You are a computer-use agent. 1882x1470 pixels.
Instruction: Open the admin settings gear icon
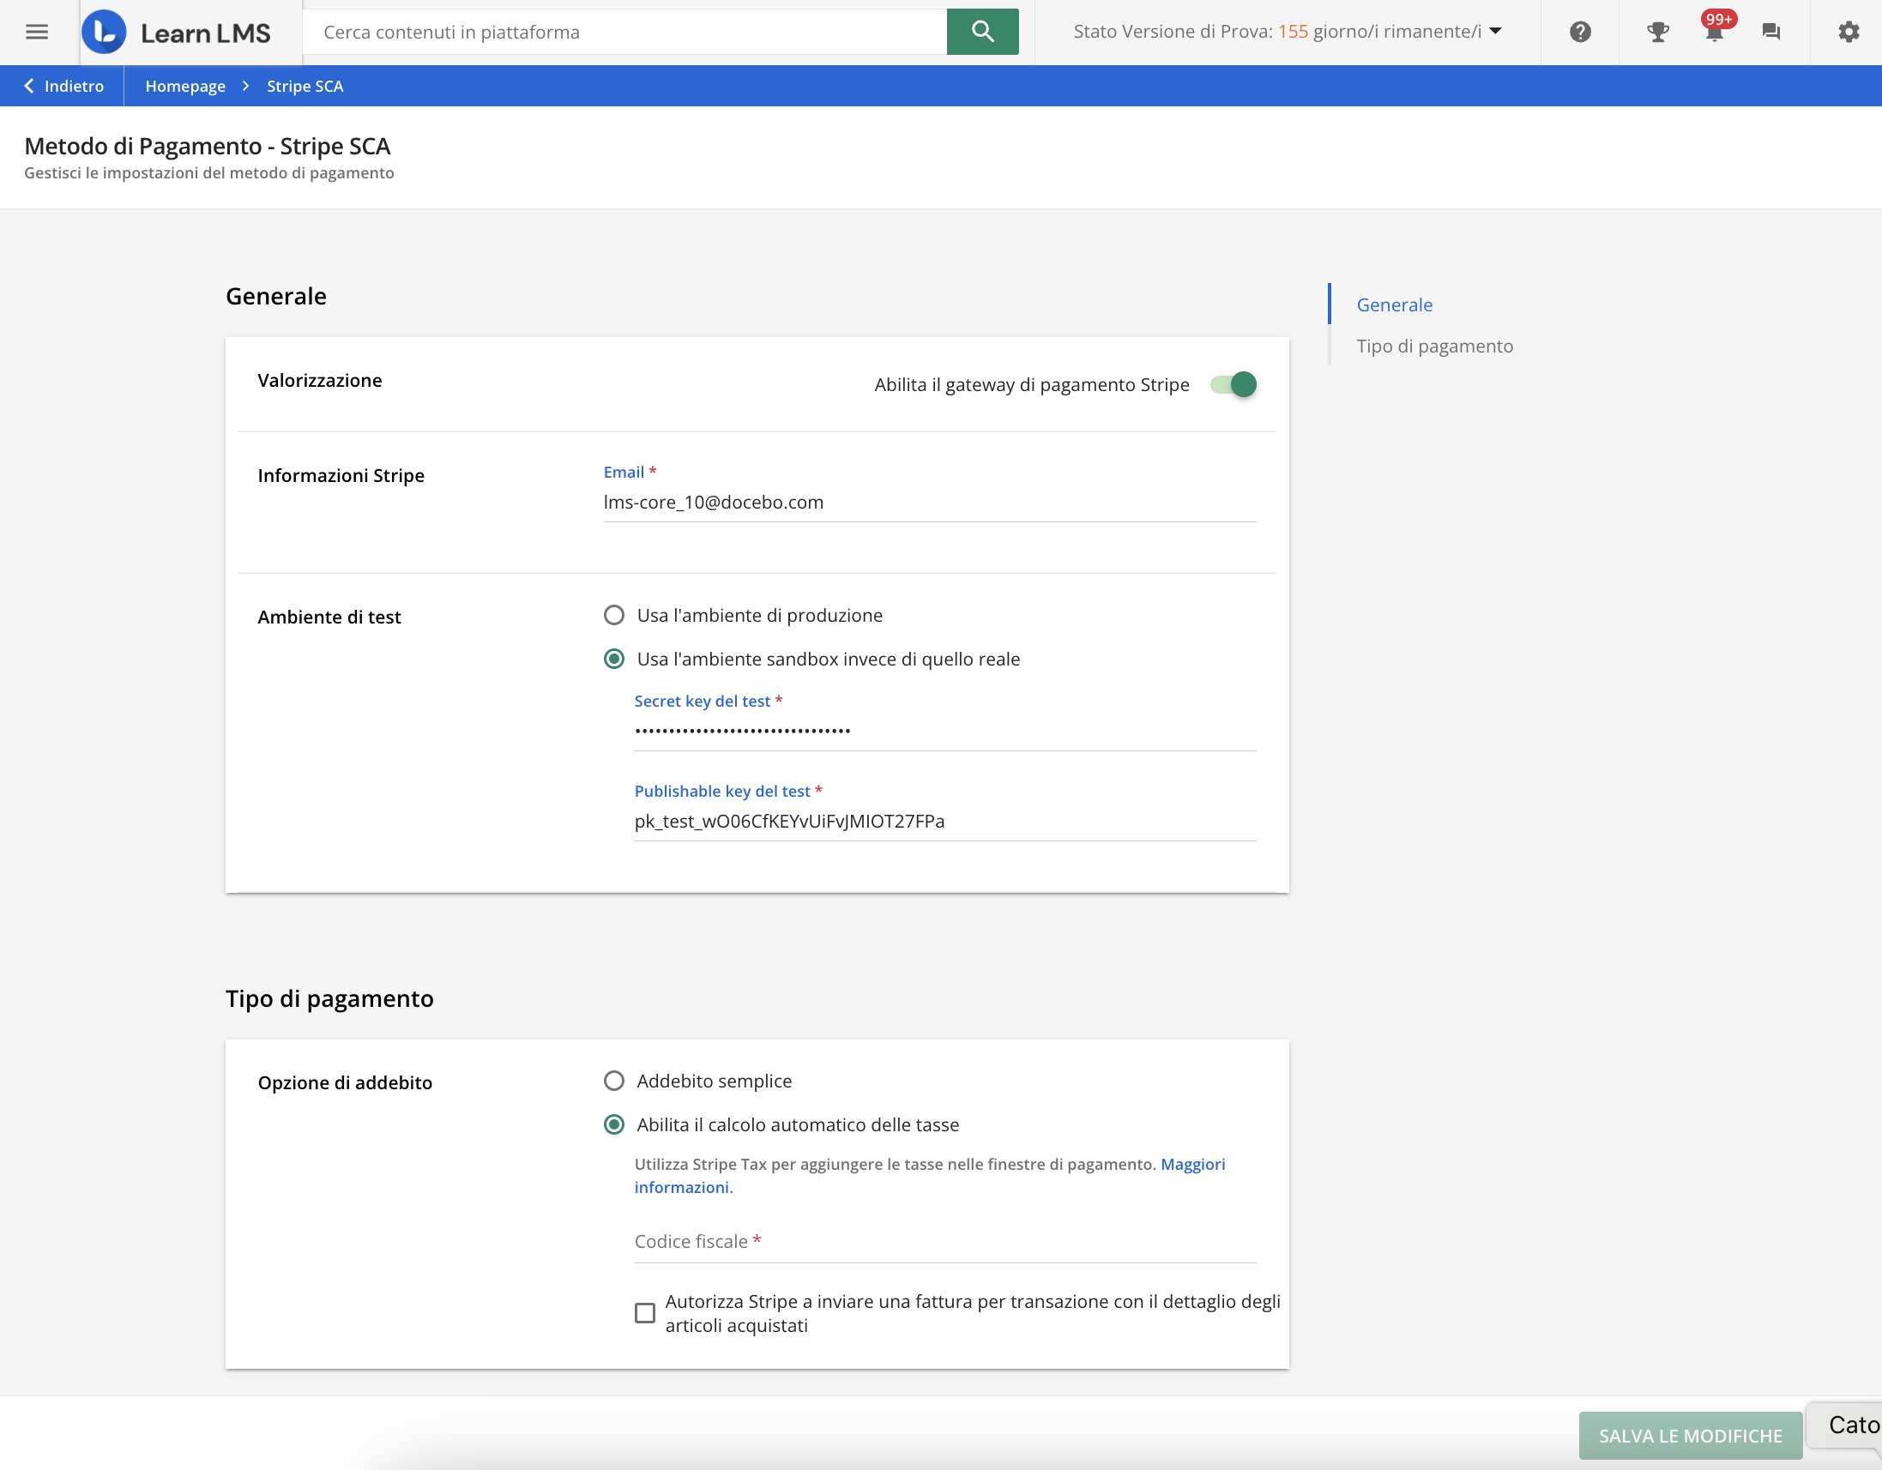[x=1848, y=32]
